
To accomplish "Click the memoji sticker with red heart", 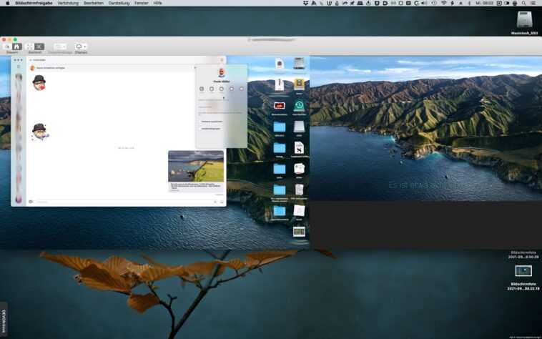I will click(39, 83).
